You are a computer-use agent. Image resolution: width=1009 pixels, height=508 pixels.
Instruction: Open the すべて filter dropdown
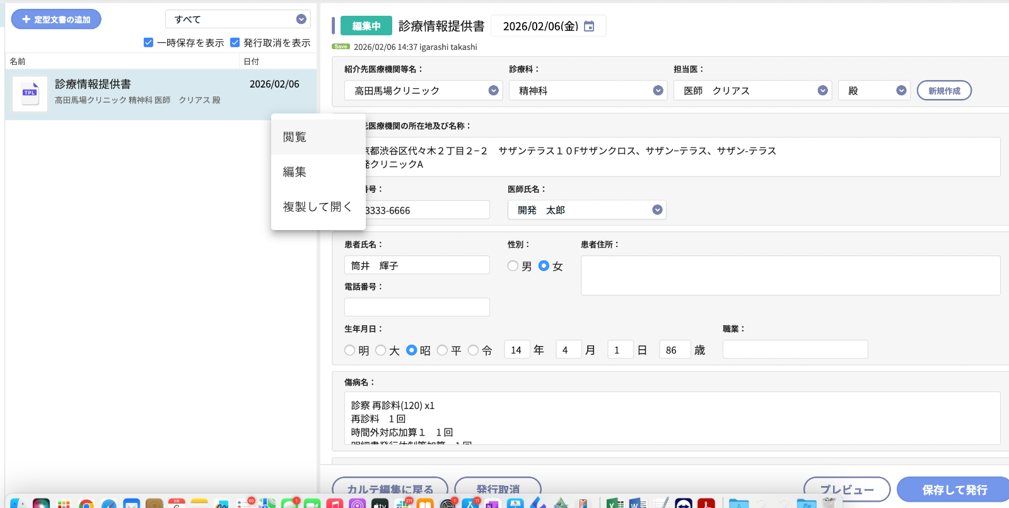pyautogui.click(x=238, y=19)
